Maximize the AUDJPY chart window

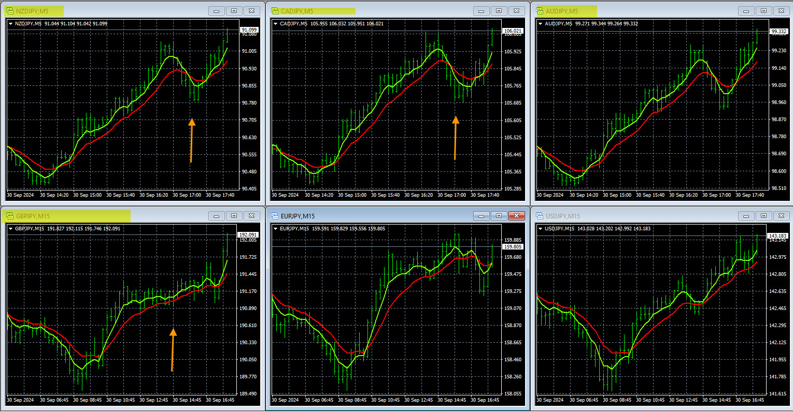[x=763, y=11]
